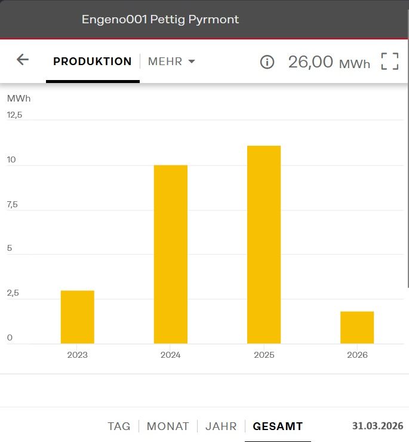Click the 2023 production bar

[x=77, y=317]
